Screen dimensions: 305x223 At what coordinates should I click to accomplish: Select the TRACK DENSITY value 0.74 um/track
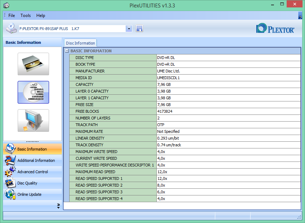tap(169, 145)
